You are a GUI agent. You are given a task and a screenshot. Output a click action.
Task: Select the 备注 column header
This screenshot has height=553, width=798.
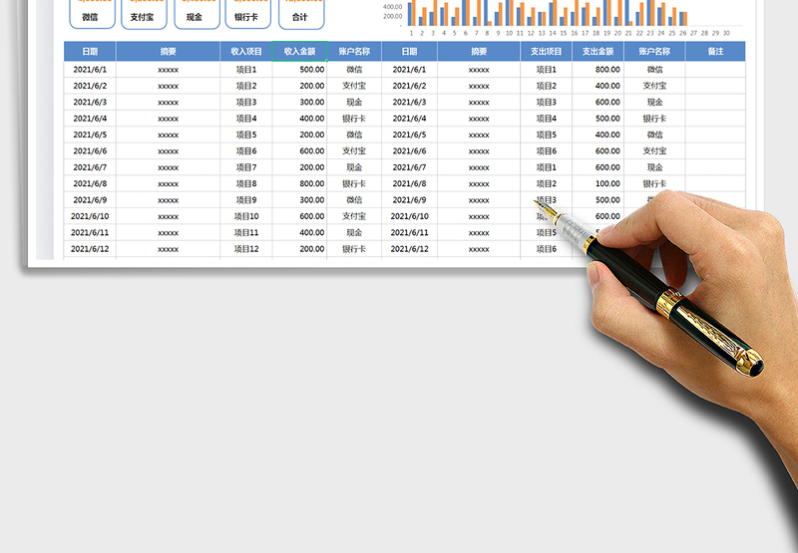point(714,52)
